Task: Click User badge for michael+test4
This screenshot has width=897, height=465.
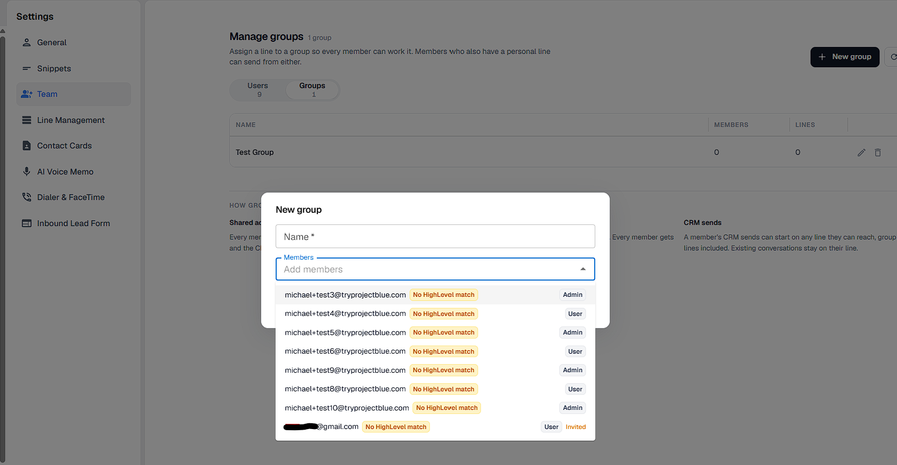Action: (575, 314)
